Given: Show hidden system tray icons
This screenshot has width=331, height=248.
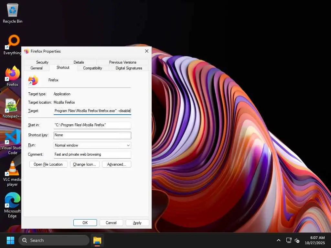Looking at the screenshot, I should [279, 240].
